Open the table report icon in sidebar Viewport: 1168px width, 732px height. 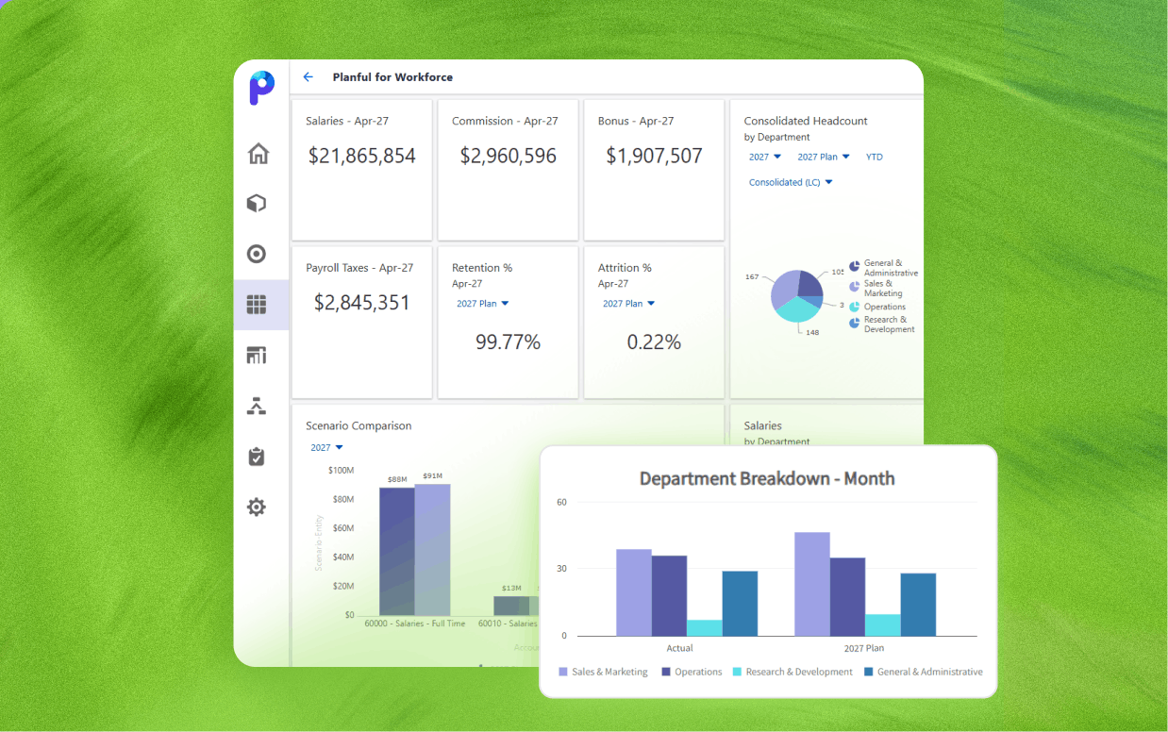pos(257,356)
